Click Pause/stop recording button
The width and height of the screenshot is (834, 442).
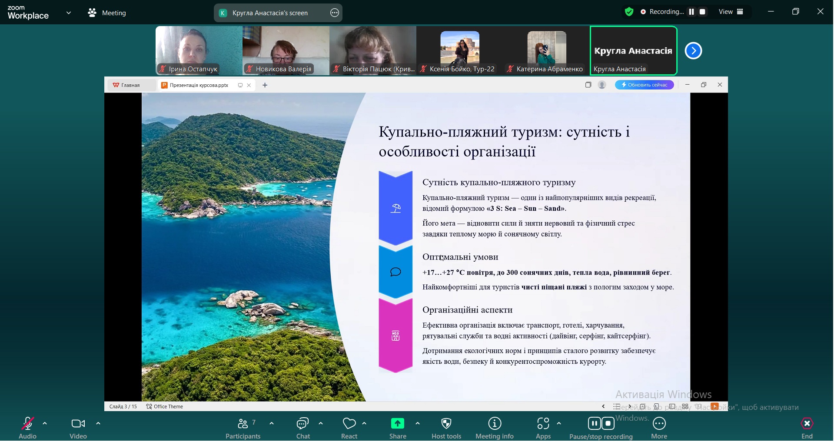601,428
